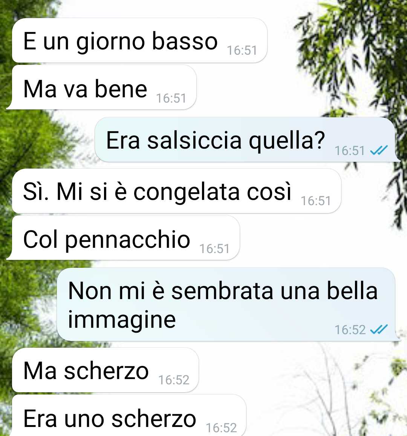Click 16:51 timestamp beside 'Col pennacchio'
The height and width of the screenshot is (436, 407).
tap(214, 249)
